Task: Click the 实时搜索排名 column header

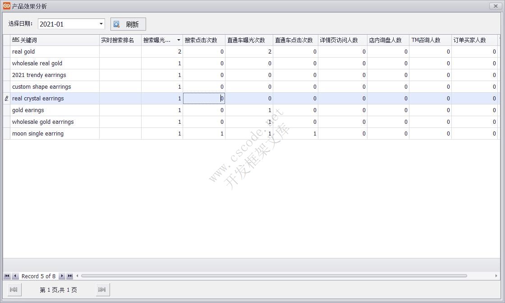Action: (x=120, y=40)
